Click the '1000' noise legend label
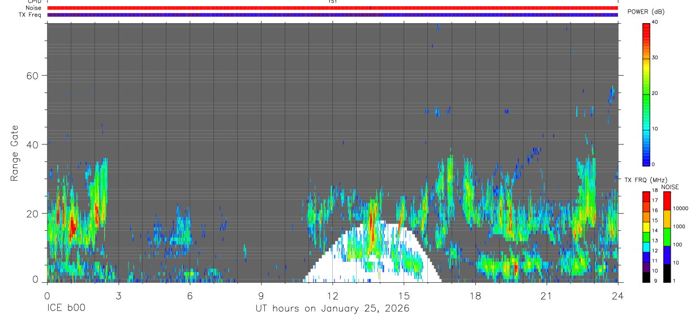This screenshot has height=320, width=695. 679,226
